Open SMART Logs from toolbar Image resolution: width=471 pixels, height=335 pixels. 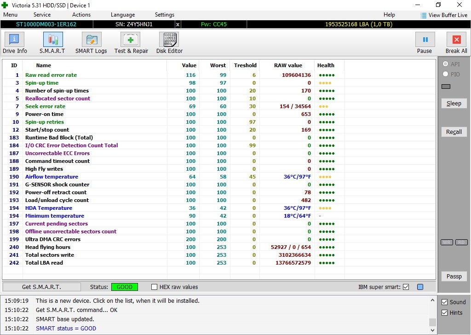click(x=91, y=43)
